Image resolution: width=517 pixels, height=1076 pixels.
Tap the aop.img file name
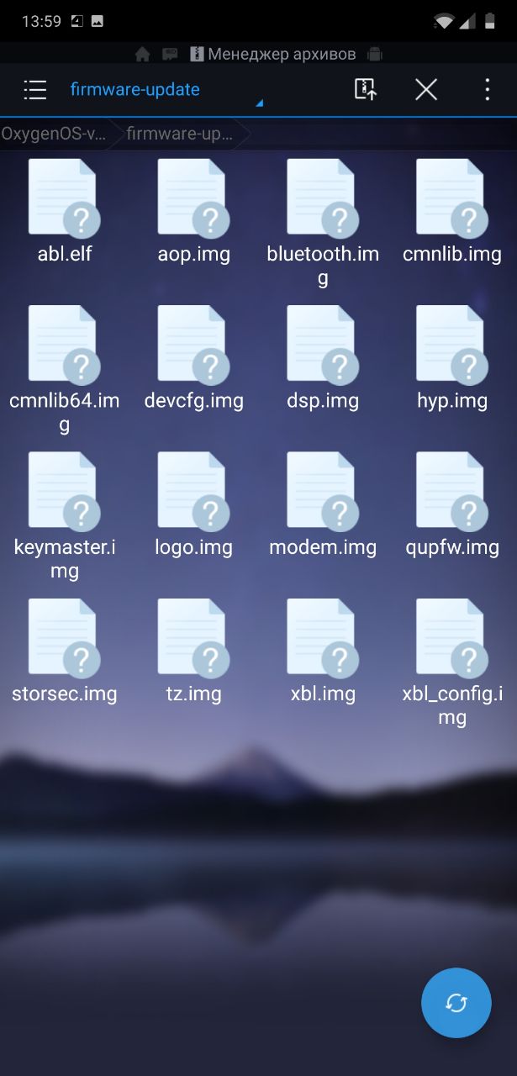[x=194, y=254]
